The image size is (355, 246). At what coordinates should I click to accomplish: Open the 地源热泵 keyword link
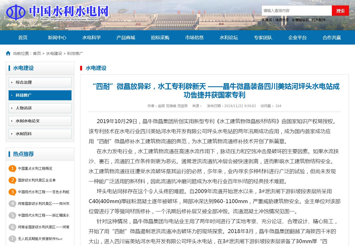click(x=282, y=20)
